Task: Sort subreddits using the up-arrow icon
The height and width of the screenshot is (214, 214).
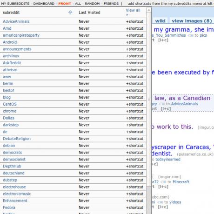Action: pos(70,13)
